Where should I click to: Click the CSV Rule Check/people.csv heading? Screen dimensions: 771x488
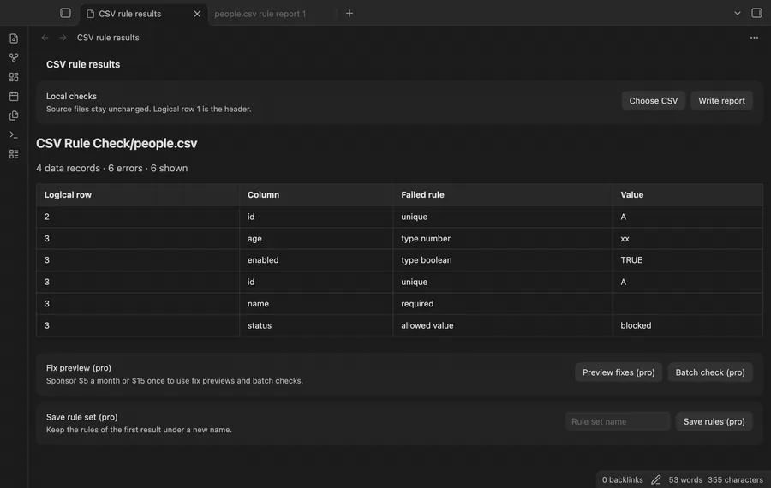pos(117,143)
